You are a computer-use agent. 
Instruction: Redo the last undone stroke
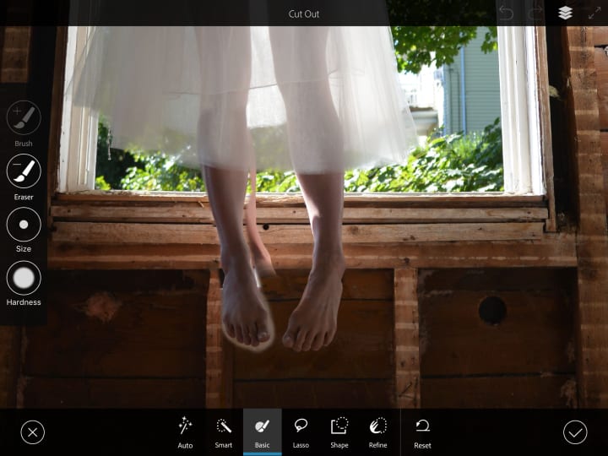coord(535,14)
